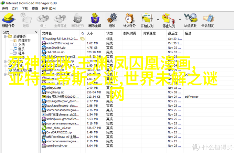
Task: Click RAR icon of adobe2020zhuceji.rar
Action: coord(44,43)
